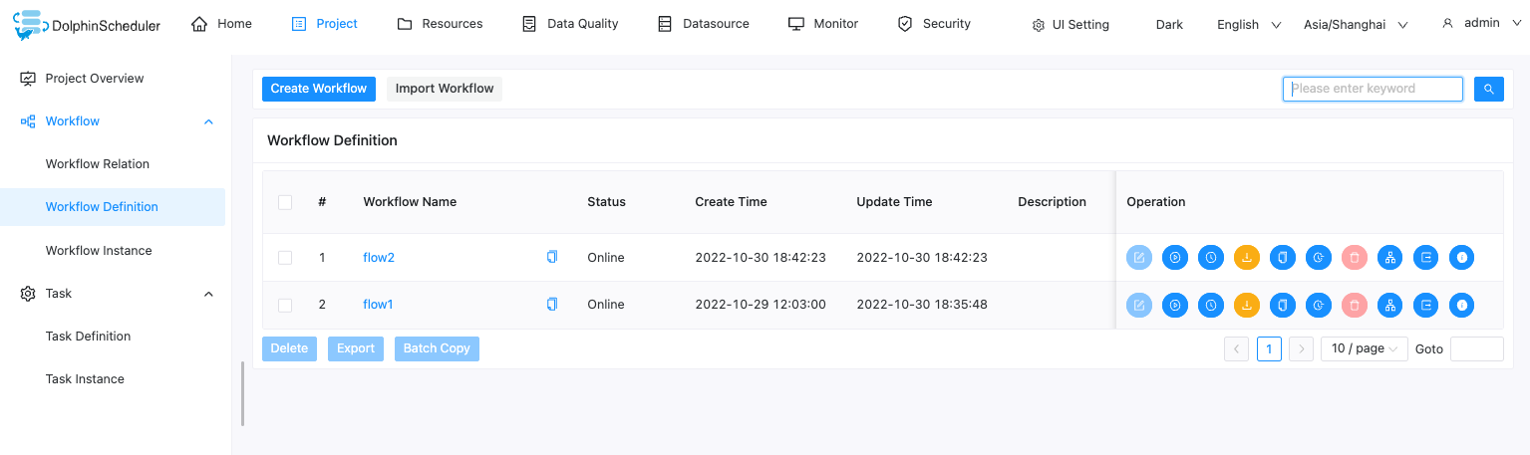Open timing settings for flow2
This screenshot has width=1530, height=455.
click(1211, 257)
